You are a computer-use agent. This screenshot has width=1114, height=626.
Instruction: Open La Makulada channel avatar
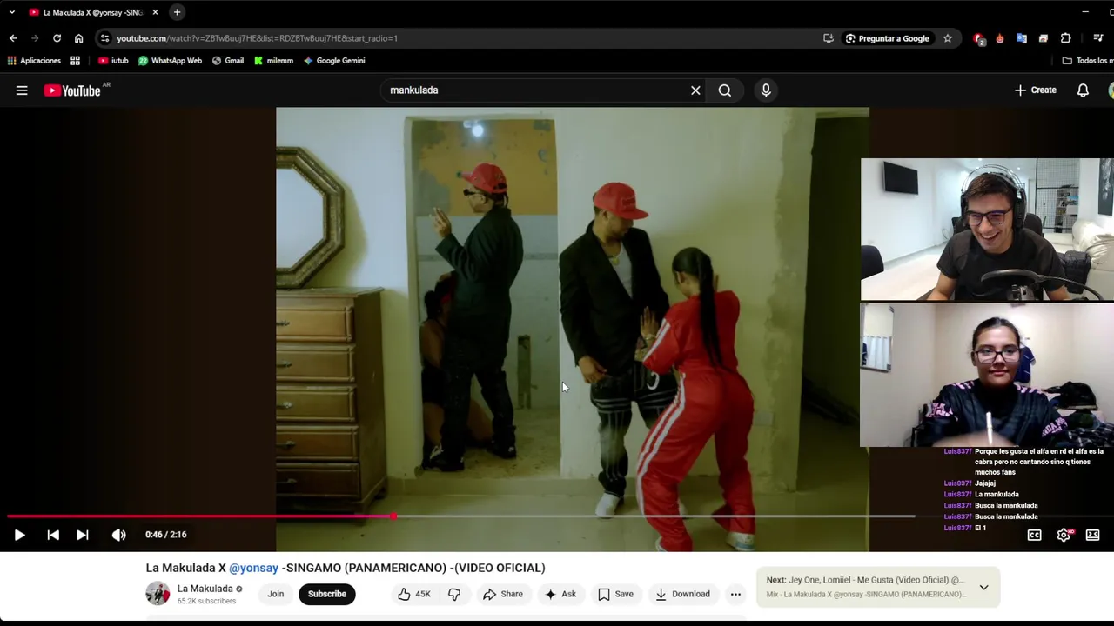158,594
